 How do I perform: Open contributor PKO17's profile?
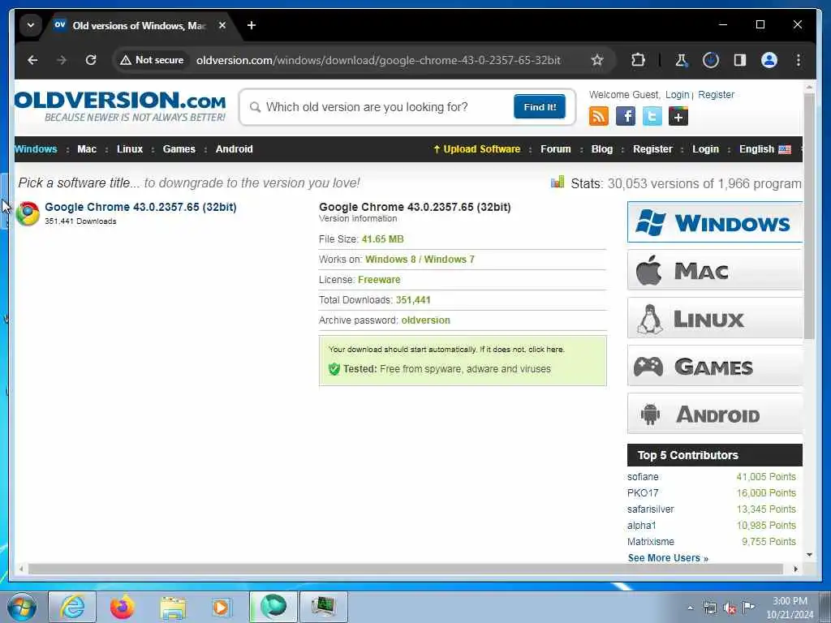[x=643, y=493]
